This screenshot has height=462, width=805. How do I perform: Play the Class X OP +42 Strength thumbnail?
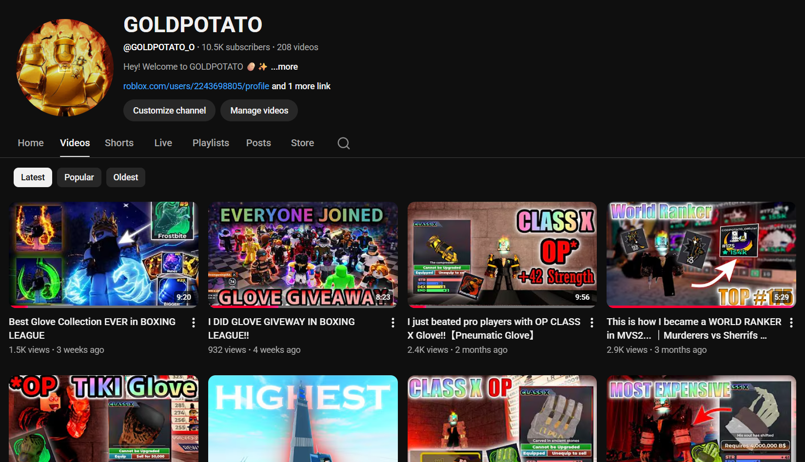coord(502,254)
